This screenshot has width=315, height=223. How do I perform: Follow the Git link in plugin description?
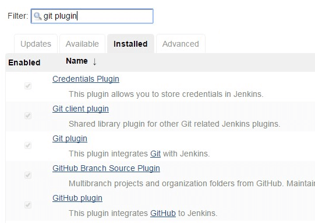tap(155, 154)
